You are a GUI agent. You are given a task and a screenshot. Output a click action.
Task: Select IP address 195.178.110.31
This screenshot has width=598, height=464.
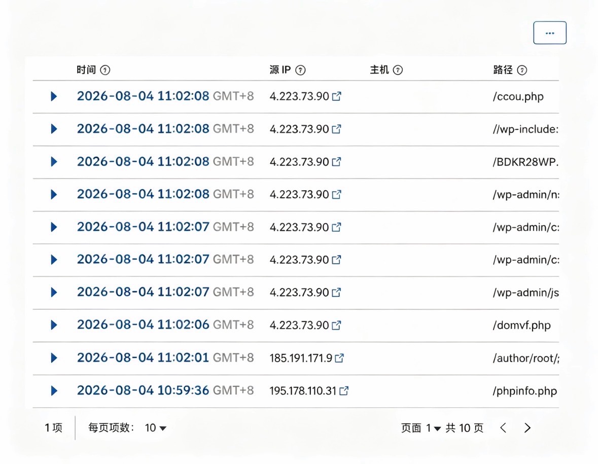[303, 391]
